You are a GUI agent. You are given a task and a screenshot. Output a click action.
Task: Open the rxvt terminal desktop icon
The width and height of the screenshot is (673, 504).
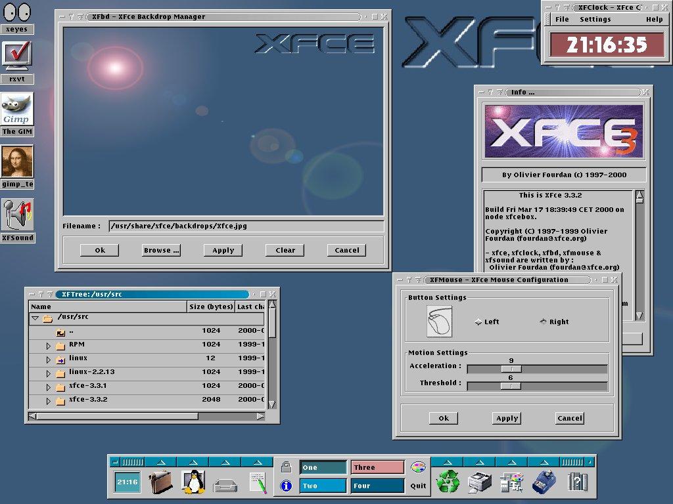click(17, 56)
